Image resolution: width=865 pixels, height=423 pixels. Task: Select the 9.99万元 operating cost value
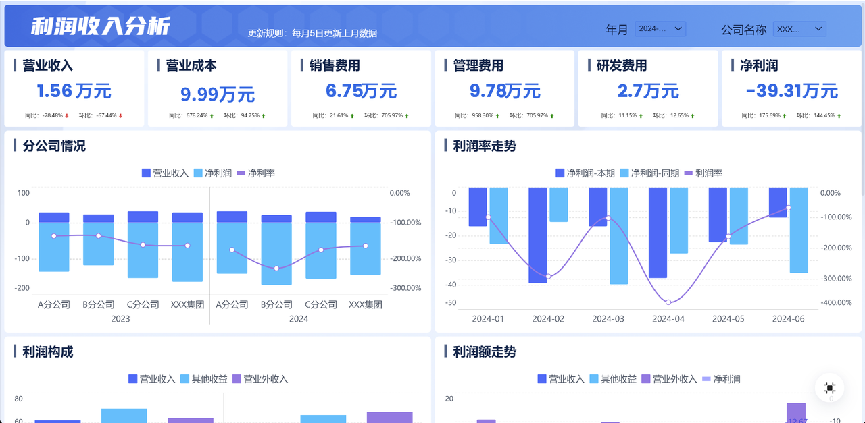(218, 94)
